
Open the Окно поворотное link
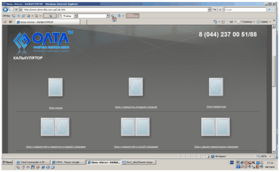216,107
